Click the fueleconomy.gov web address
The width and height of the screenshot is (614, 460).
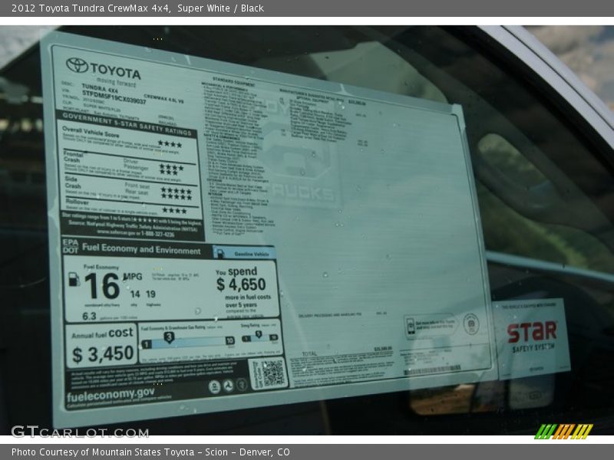111,394
